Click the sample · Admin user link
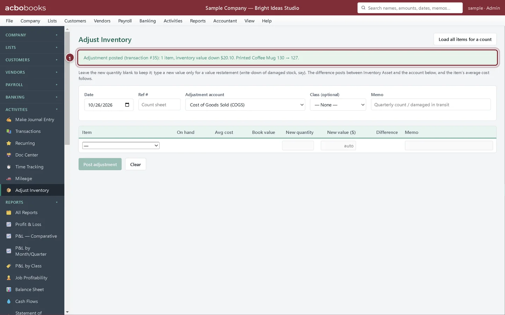This screenshot has height=315, width=505. 484,8
